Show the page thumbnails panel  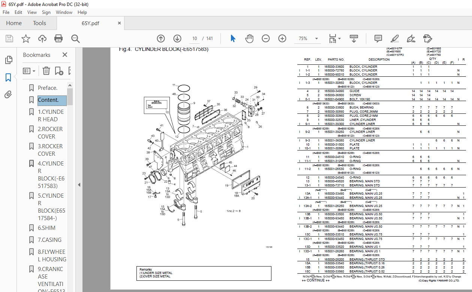pos(8,60)
